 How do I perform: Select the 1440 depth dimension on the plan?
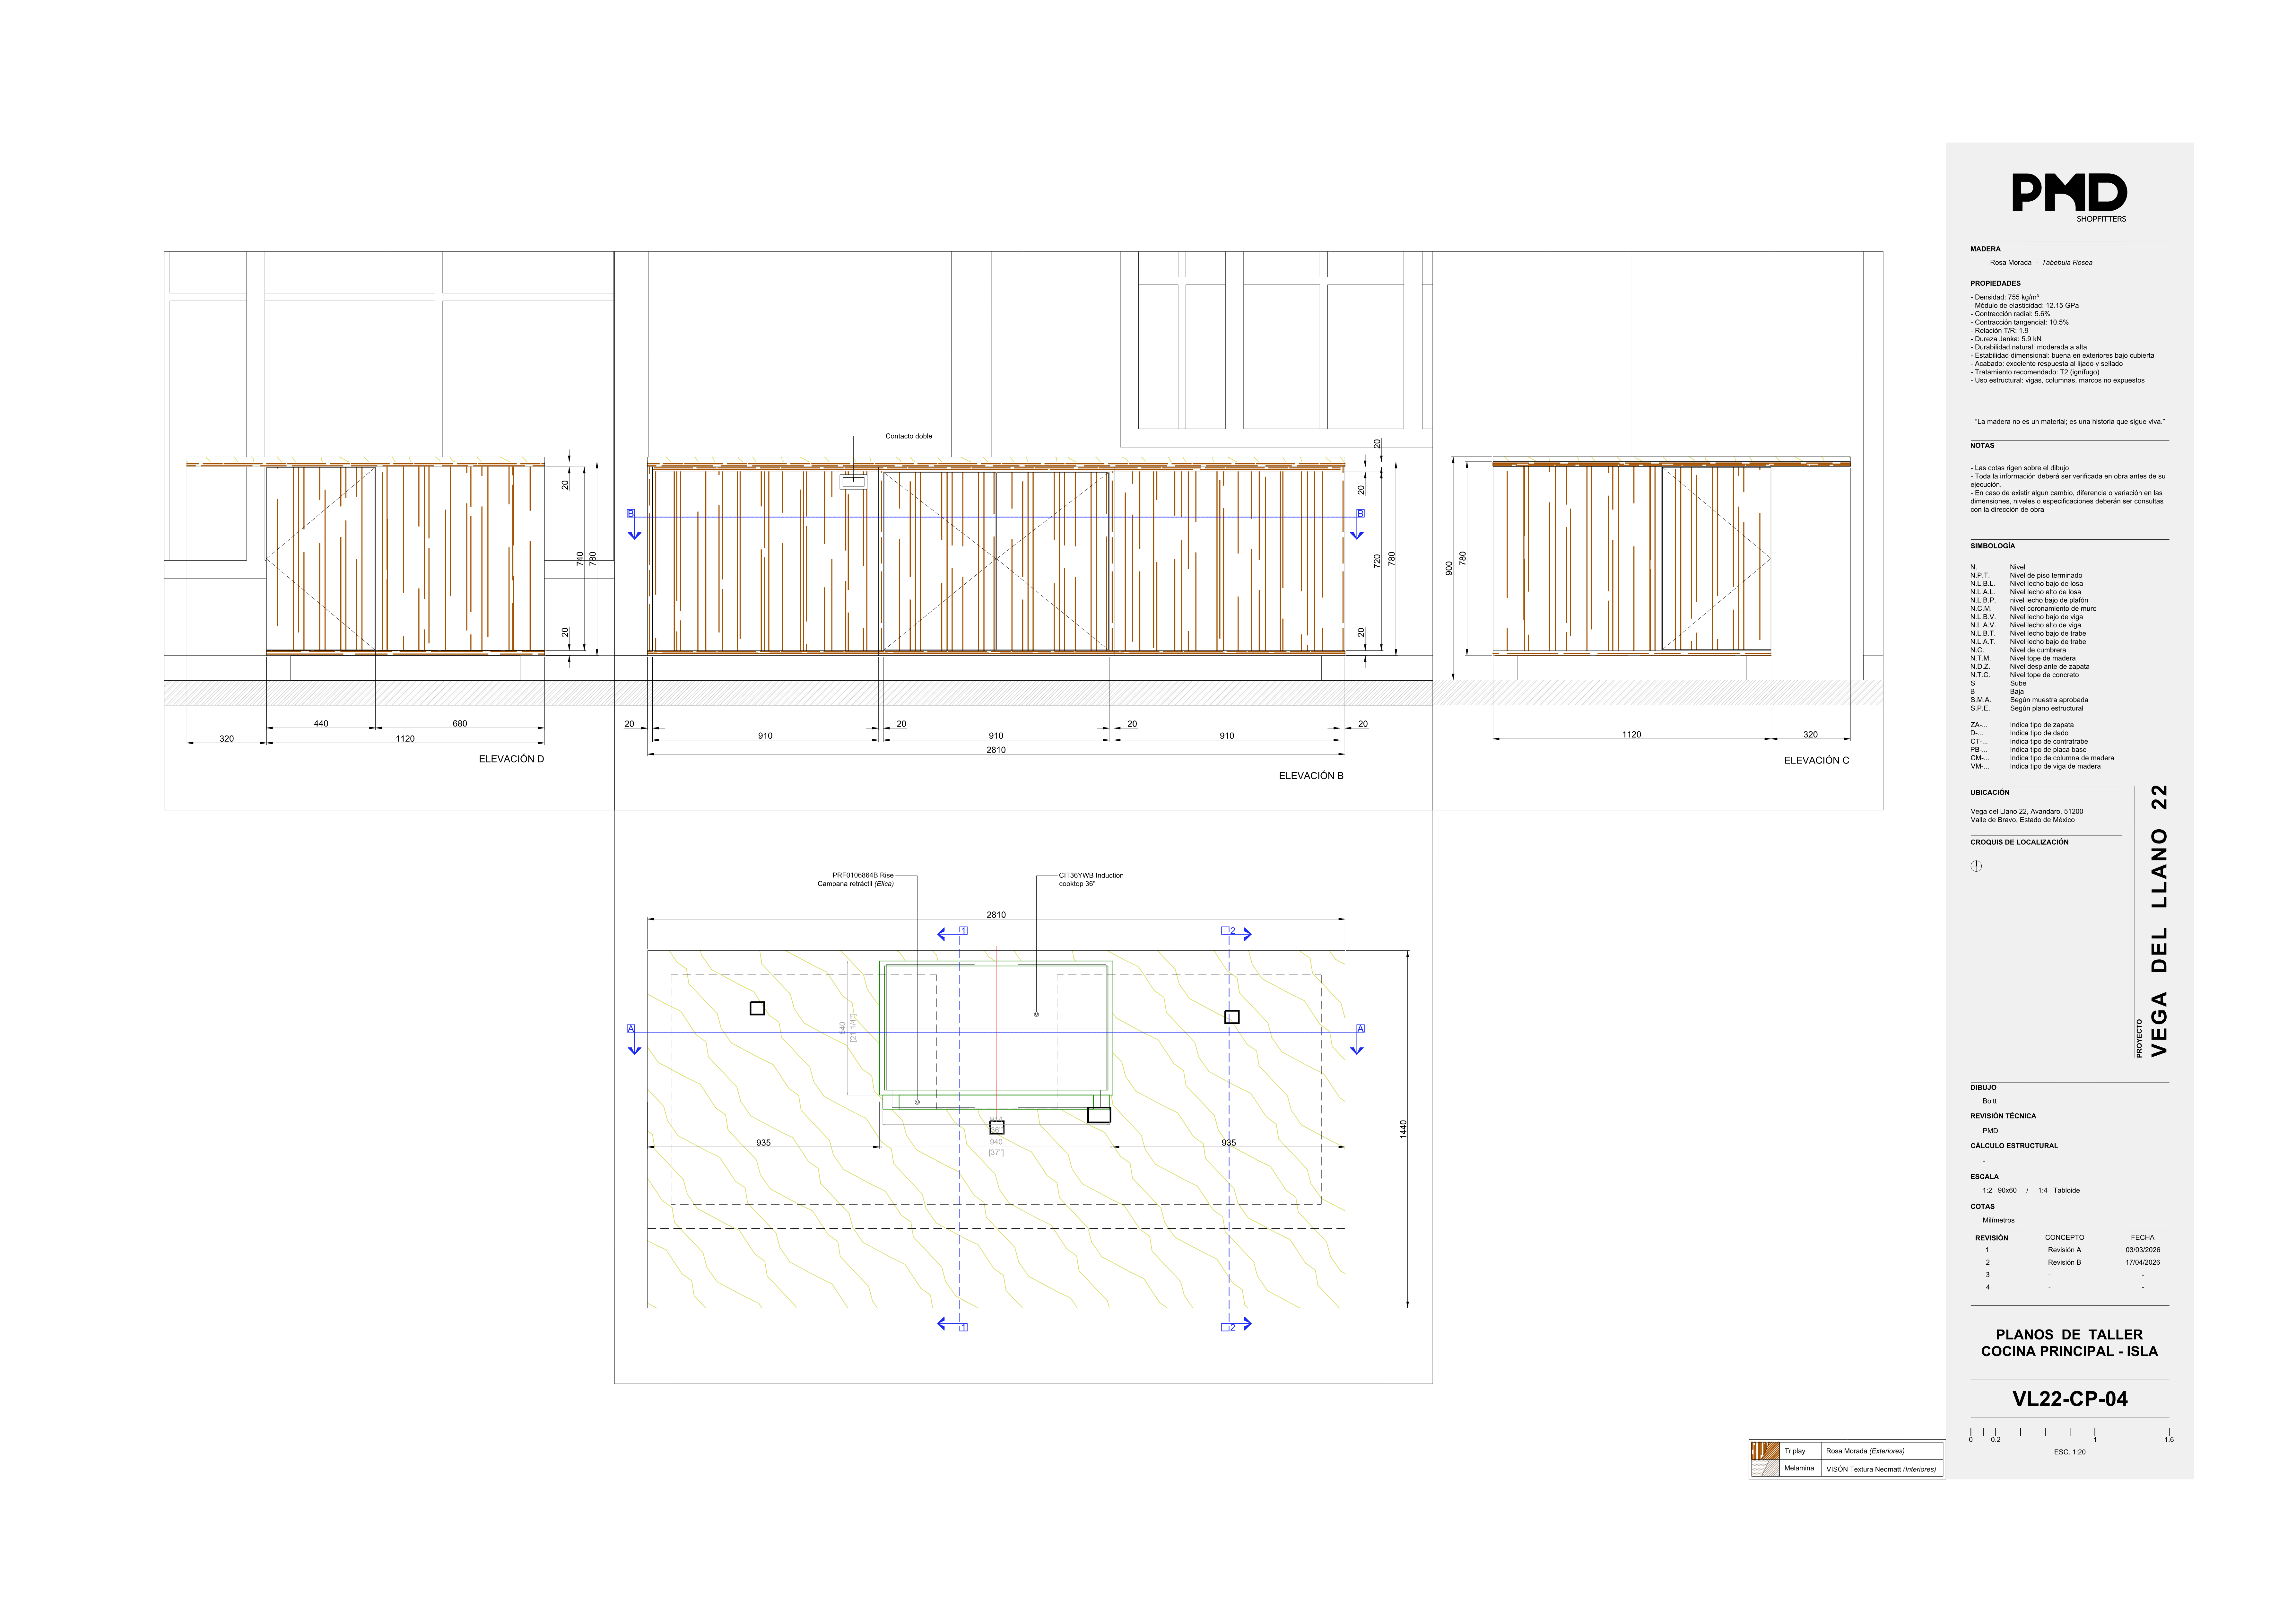click(1403, 1129)
